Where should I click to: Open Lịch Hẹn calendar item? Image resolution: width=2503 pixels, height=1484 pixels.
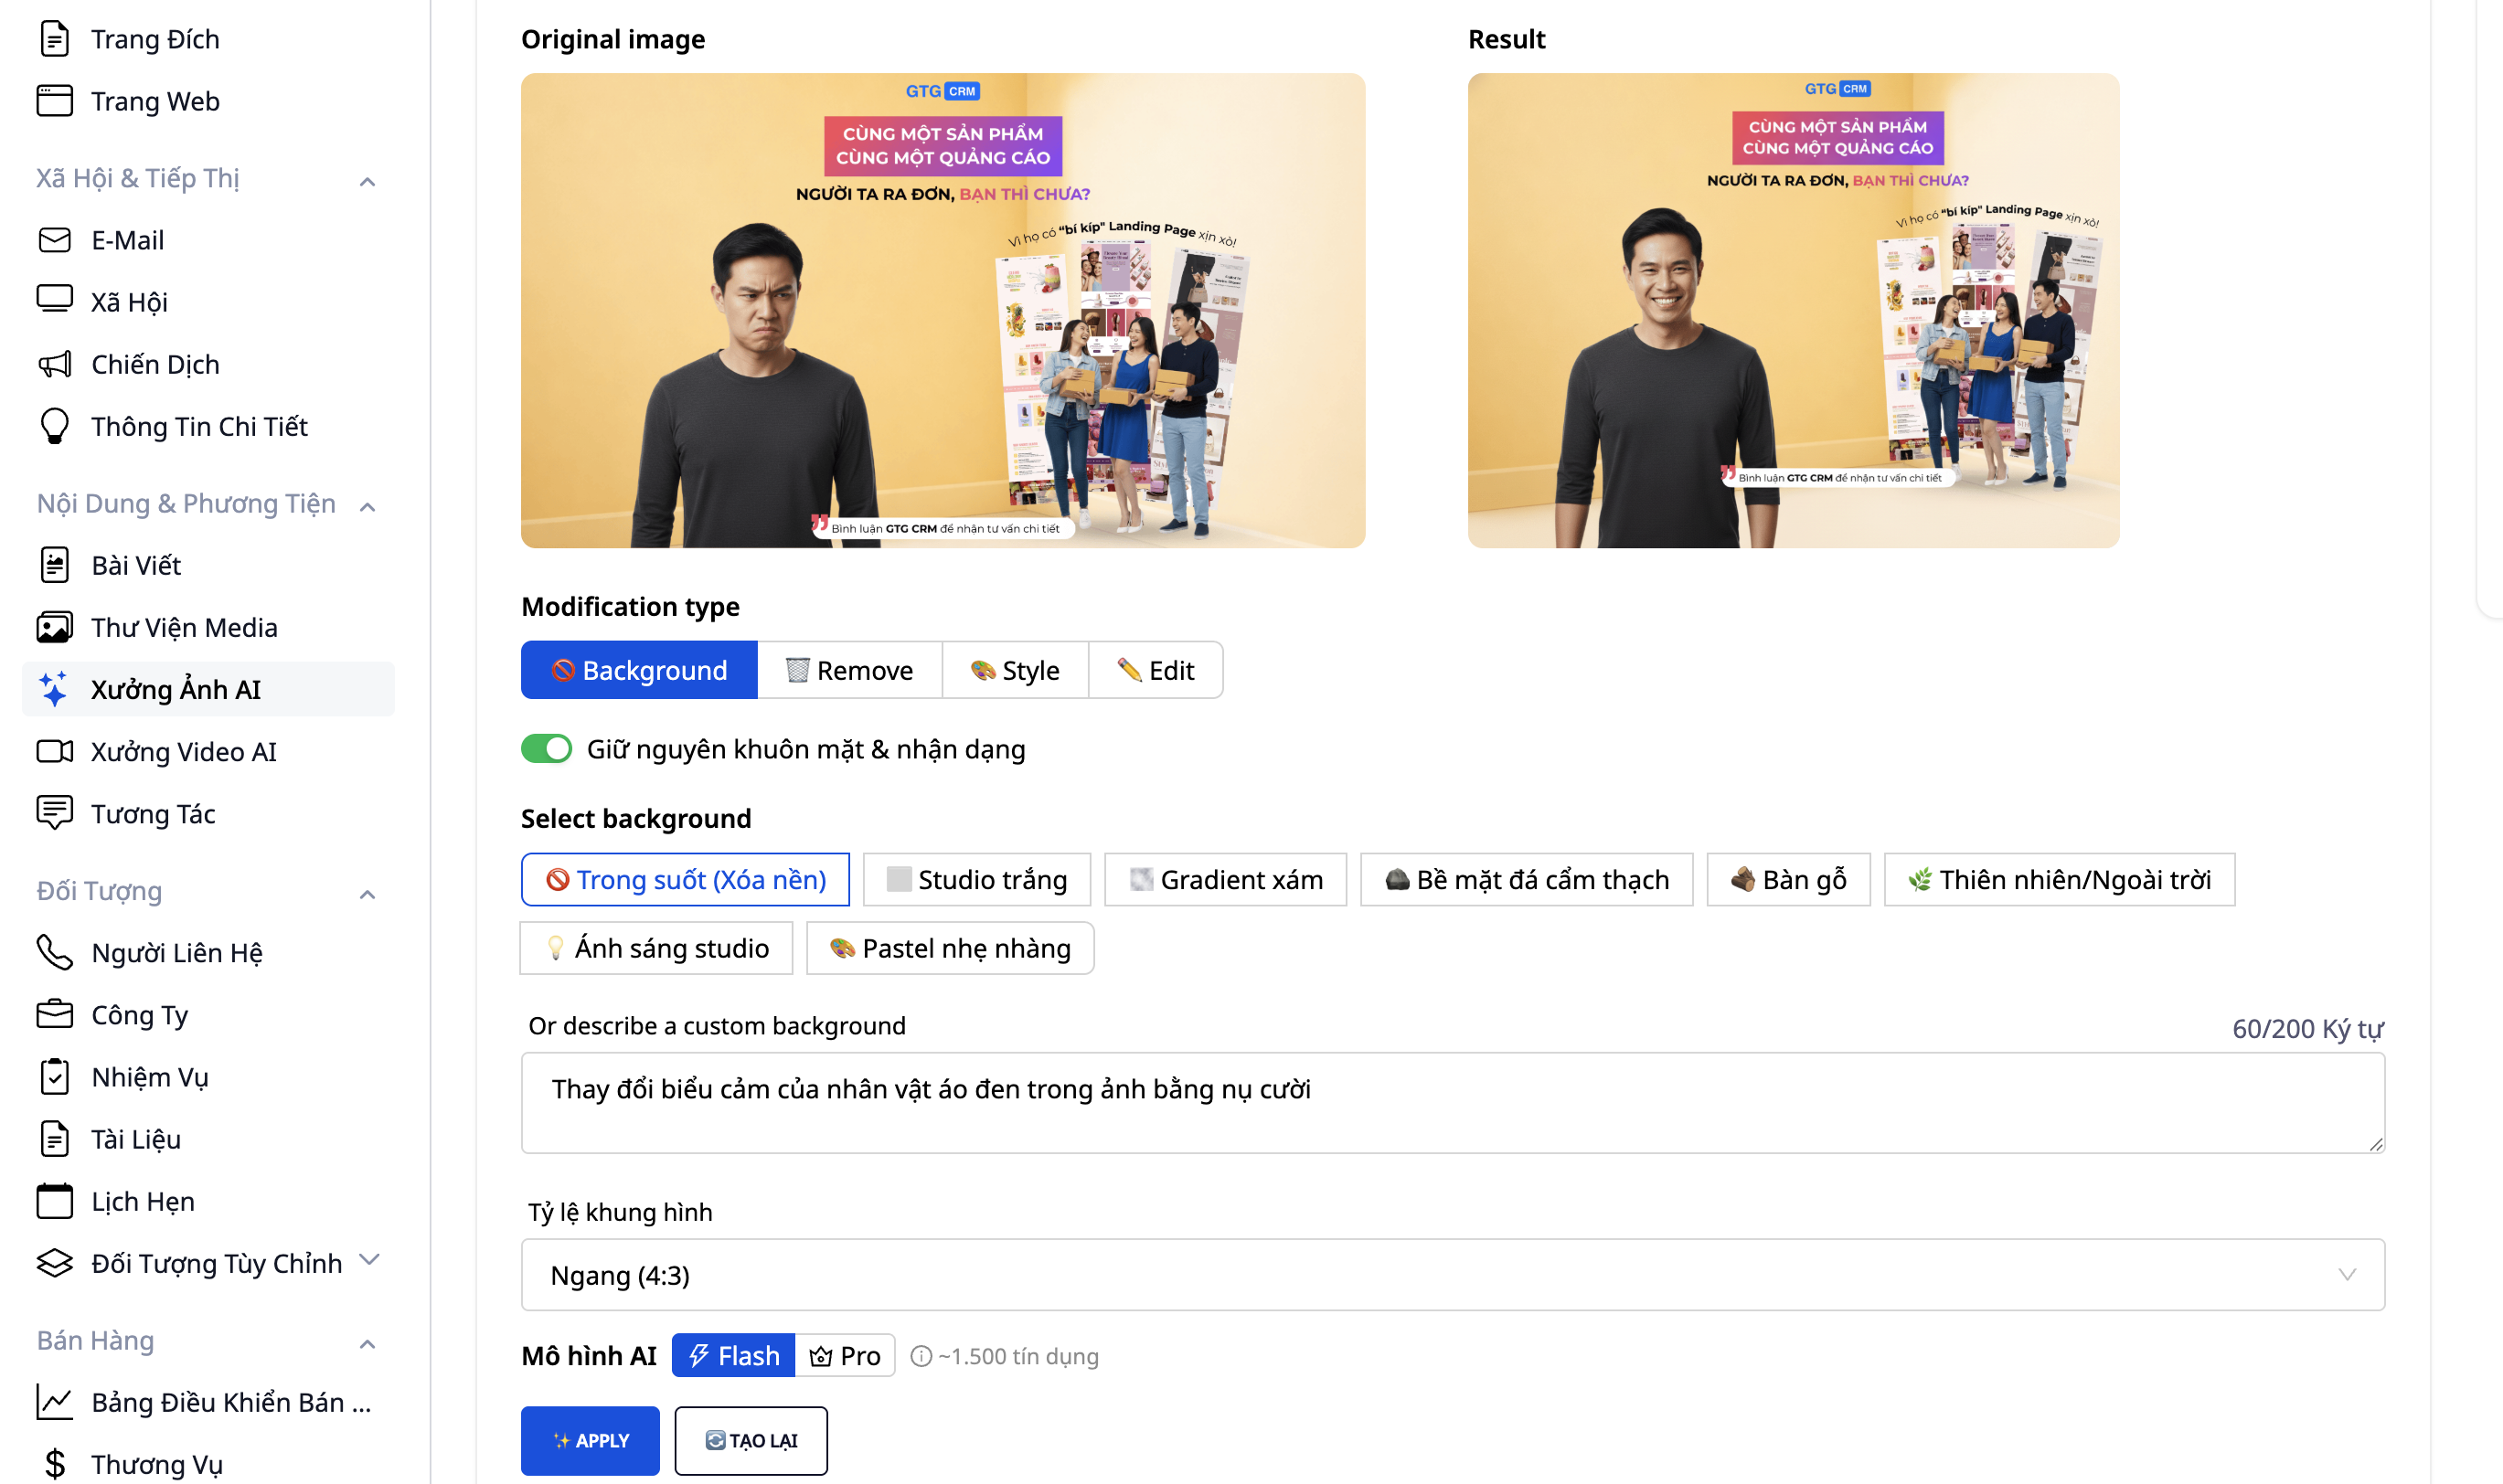pos(142,1200)
